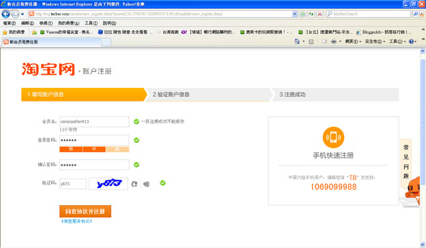426x248 pixels.
Task: Open the Vanessa的幸福食堂 bookmark
Action: 67,32
